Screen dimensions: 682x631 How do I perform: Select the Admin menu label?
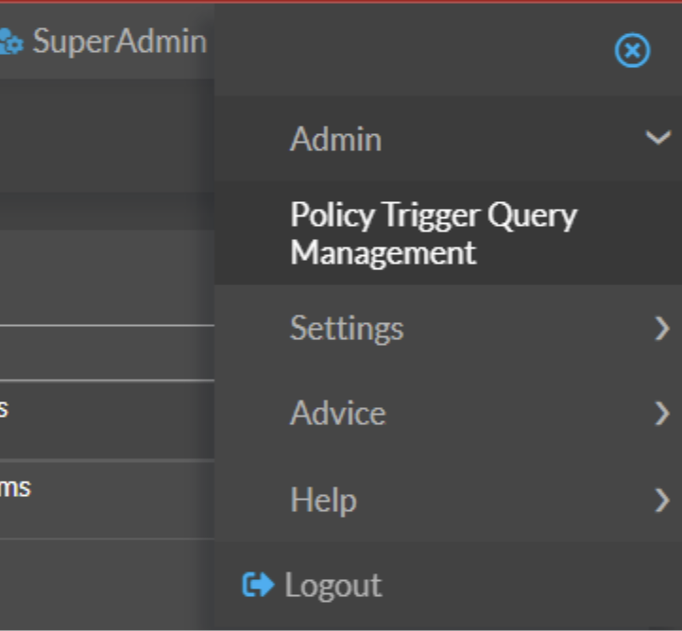(x=335, y=139)
